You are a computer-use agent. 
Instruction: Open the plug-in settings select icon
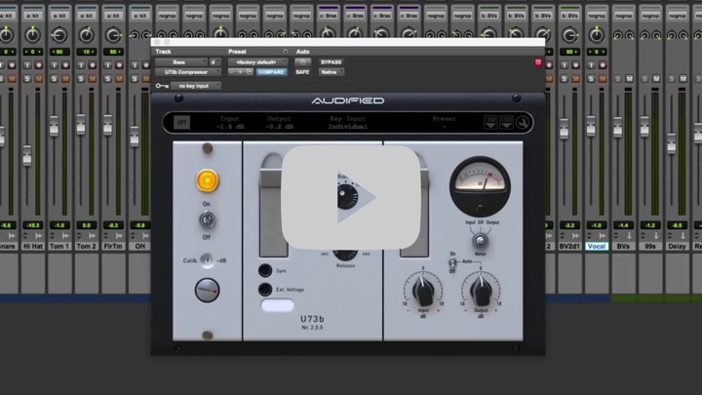pos(250,72)
